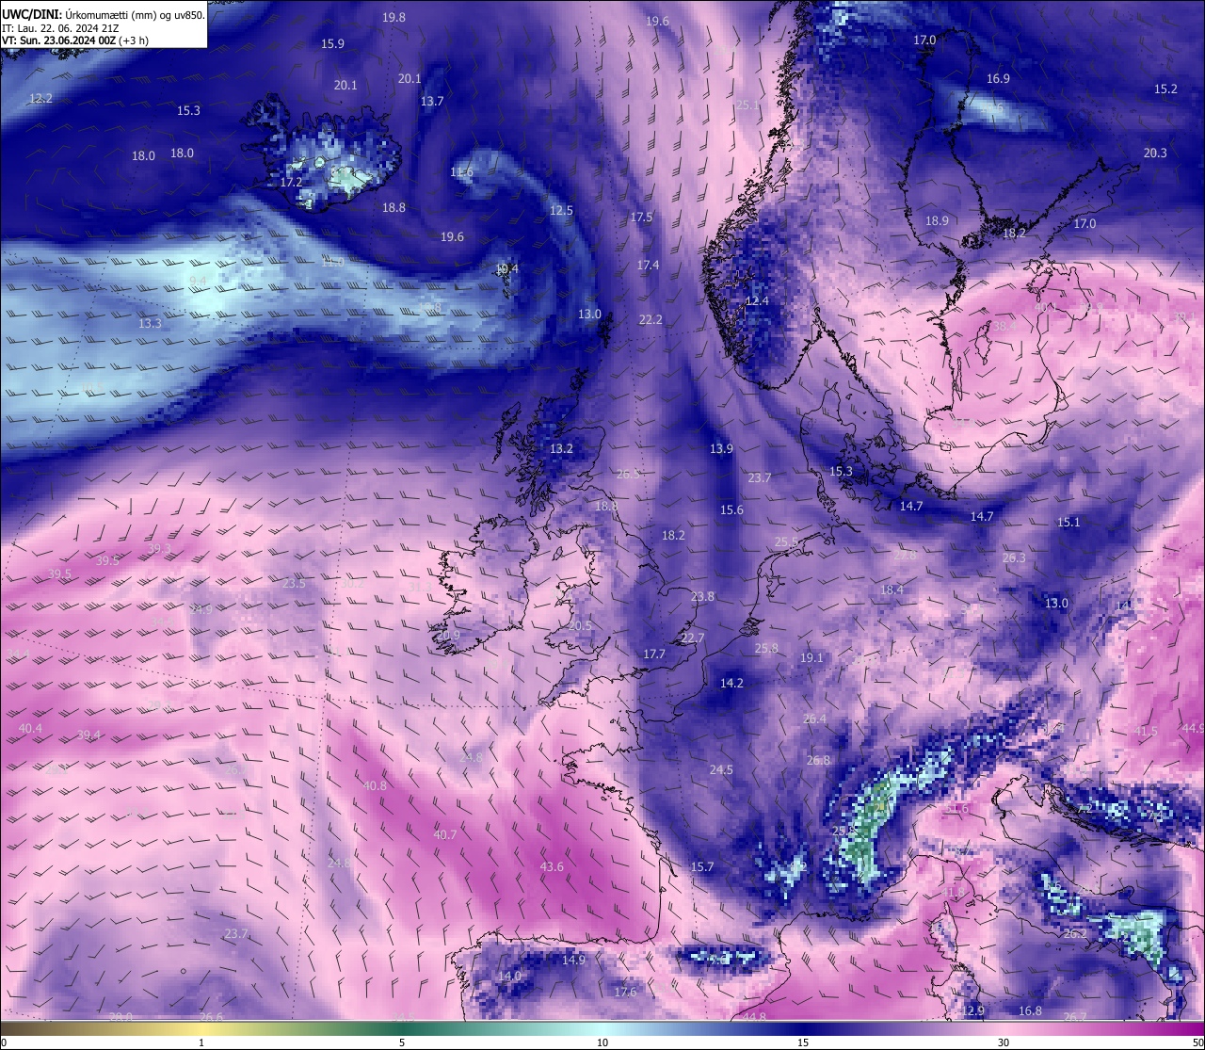The width and height of the screenshot is (1205, 1050).
Task: Click the VT valid time line
Action: pos(75,40)
